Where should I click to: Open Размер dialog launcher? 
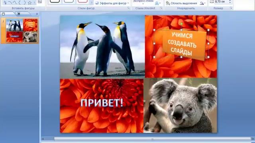(231, 8)
